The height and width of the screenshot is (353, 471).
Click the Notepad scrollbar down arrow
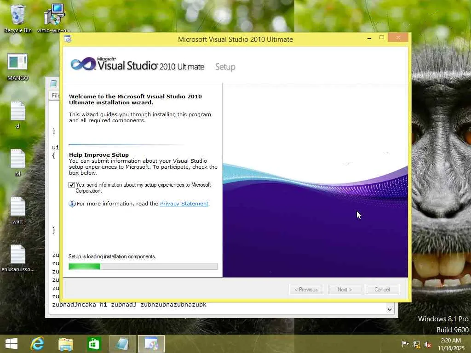point(390,309)
